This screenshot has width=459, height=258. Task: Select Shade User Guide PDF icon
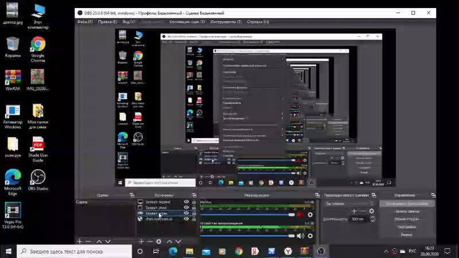(x=38, y=149)
